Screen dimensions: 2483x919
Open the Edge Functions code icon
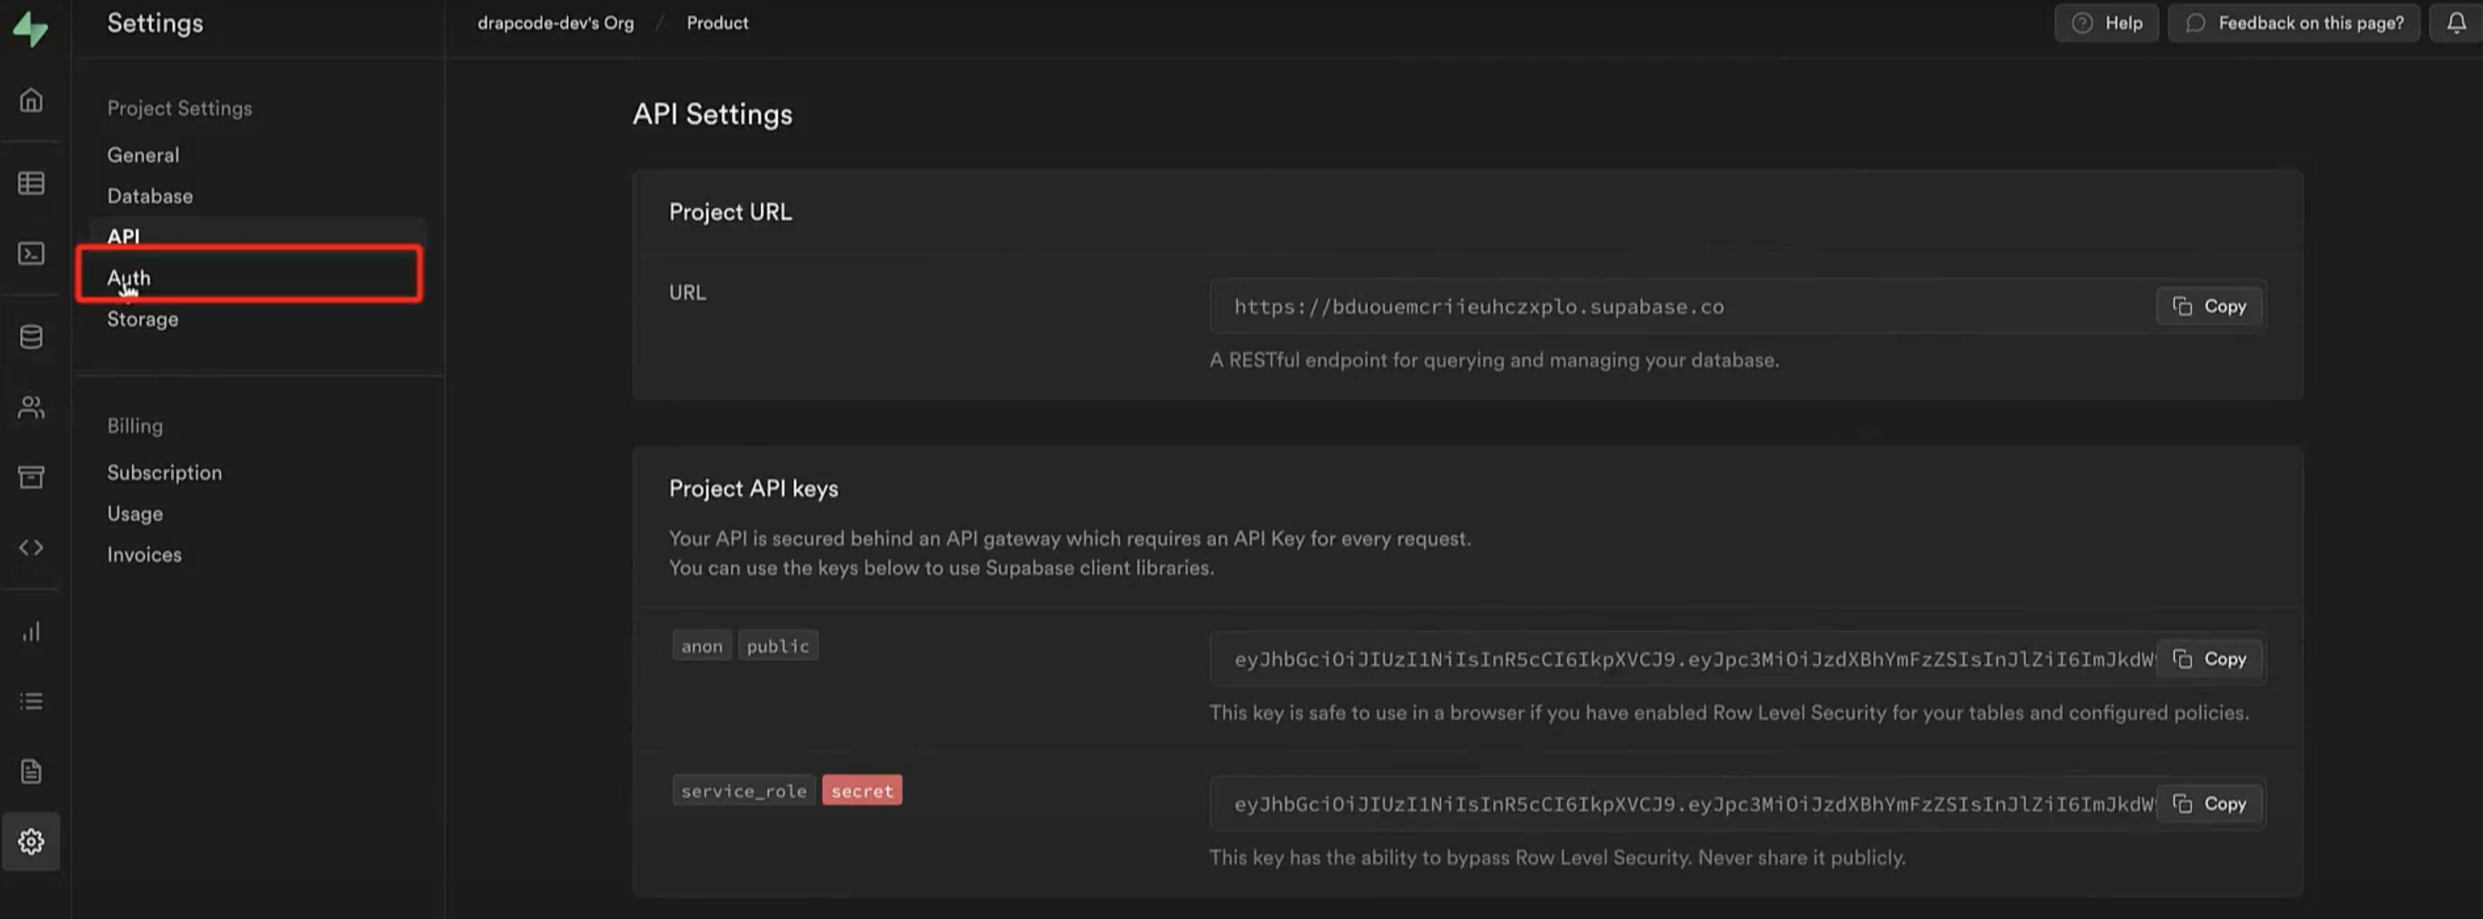(x=31, y=547)
